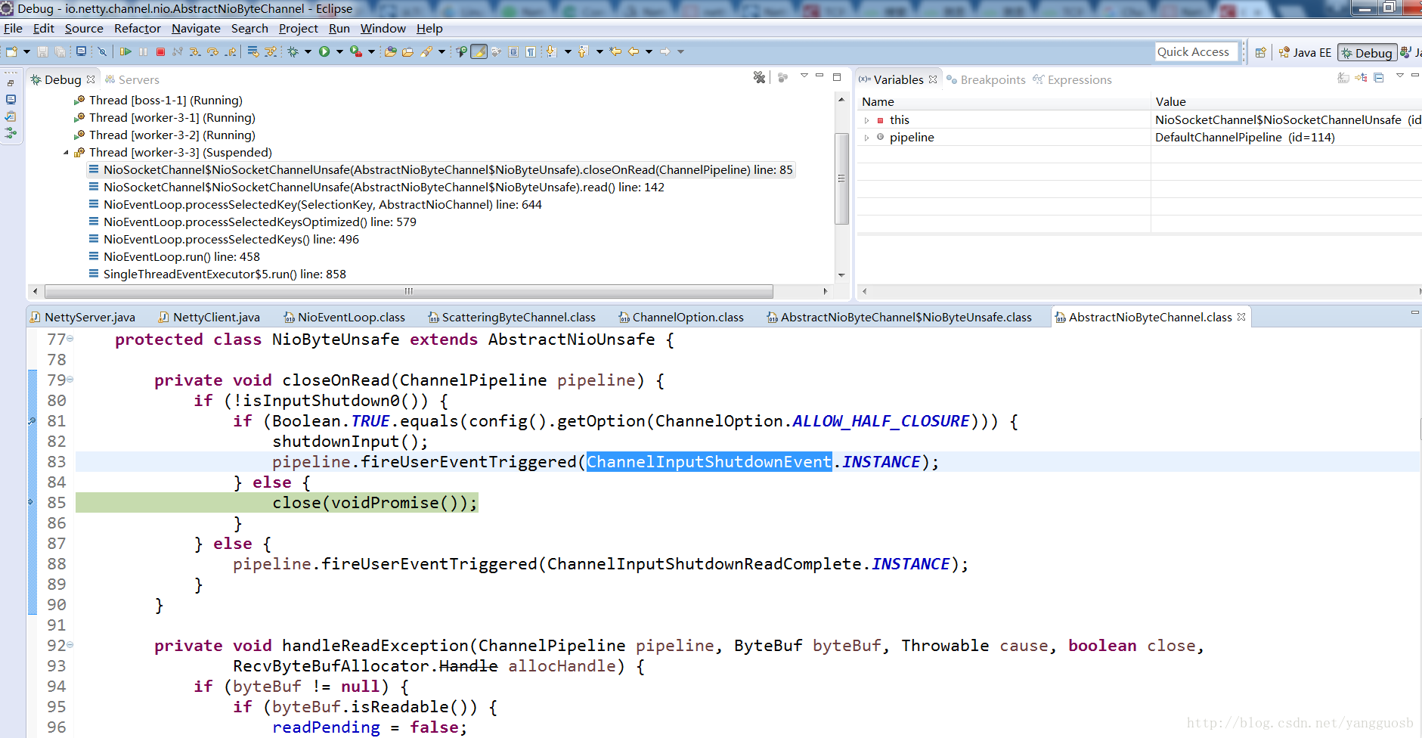
Task: Click the Step Over icon
Action: [x=212, y=51]
